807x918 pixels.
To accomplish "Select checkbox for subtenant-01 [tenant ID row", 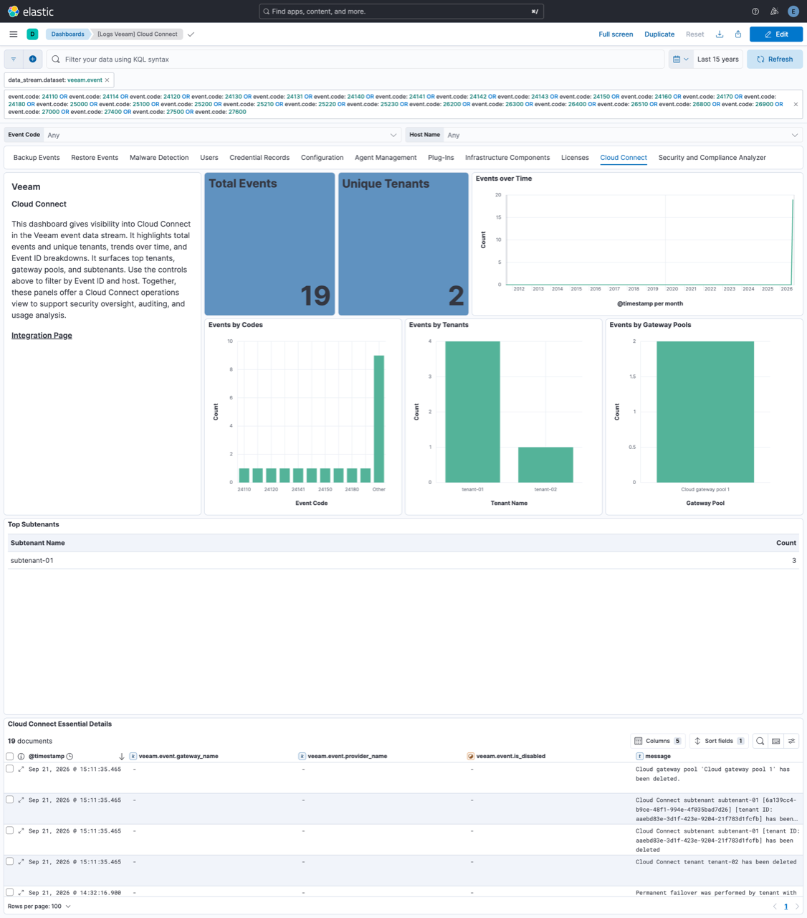I will pos(10,831).
